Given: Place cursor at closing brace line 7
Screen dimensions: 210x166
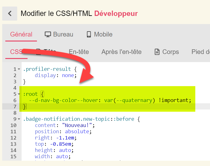Looking at the screenshot, I should tap(24, 106).
